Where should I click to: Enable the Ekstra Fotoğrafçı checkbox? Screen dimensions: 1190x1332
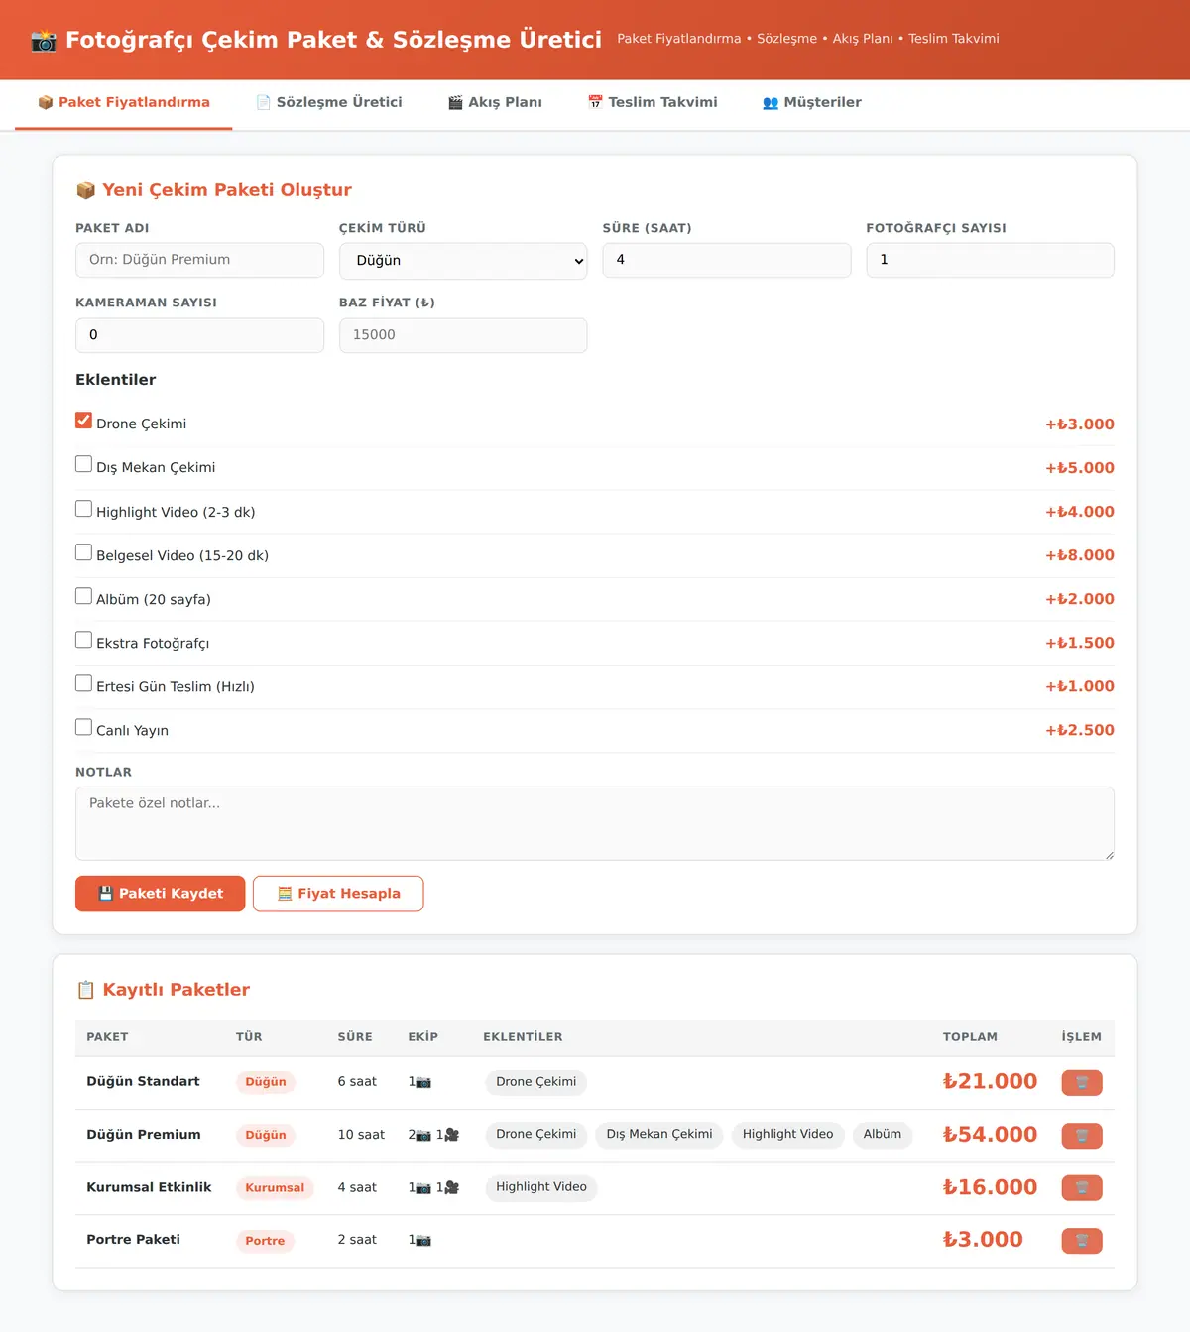click(84, 640)
